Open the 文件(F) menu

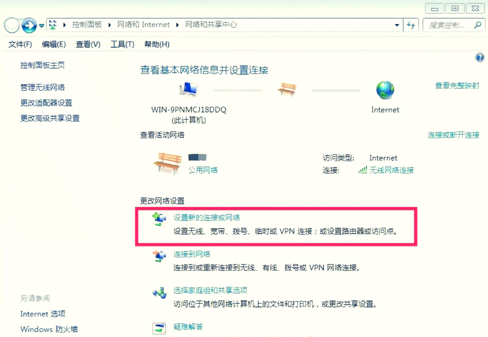20,44
